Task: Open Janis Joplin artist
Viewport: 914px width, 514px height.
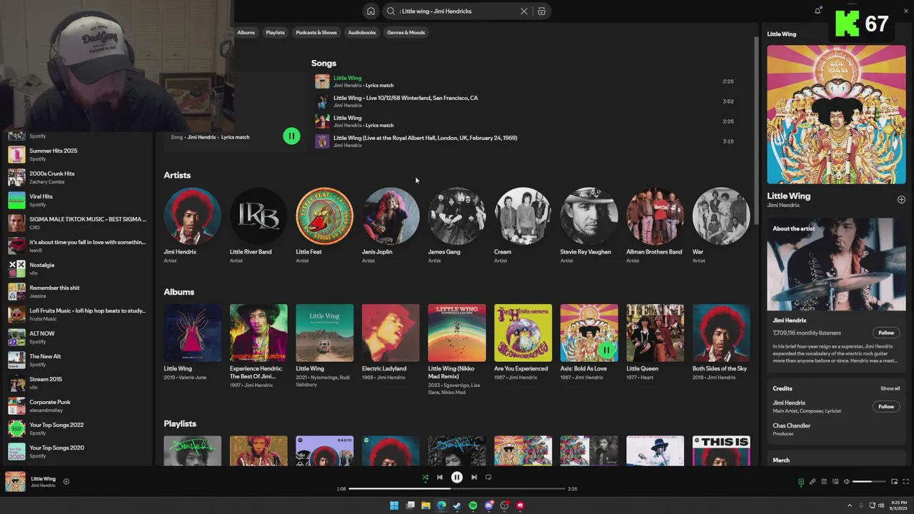Action: coord(391,216)
